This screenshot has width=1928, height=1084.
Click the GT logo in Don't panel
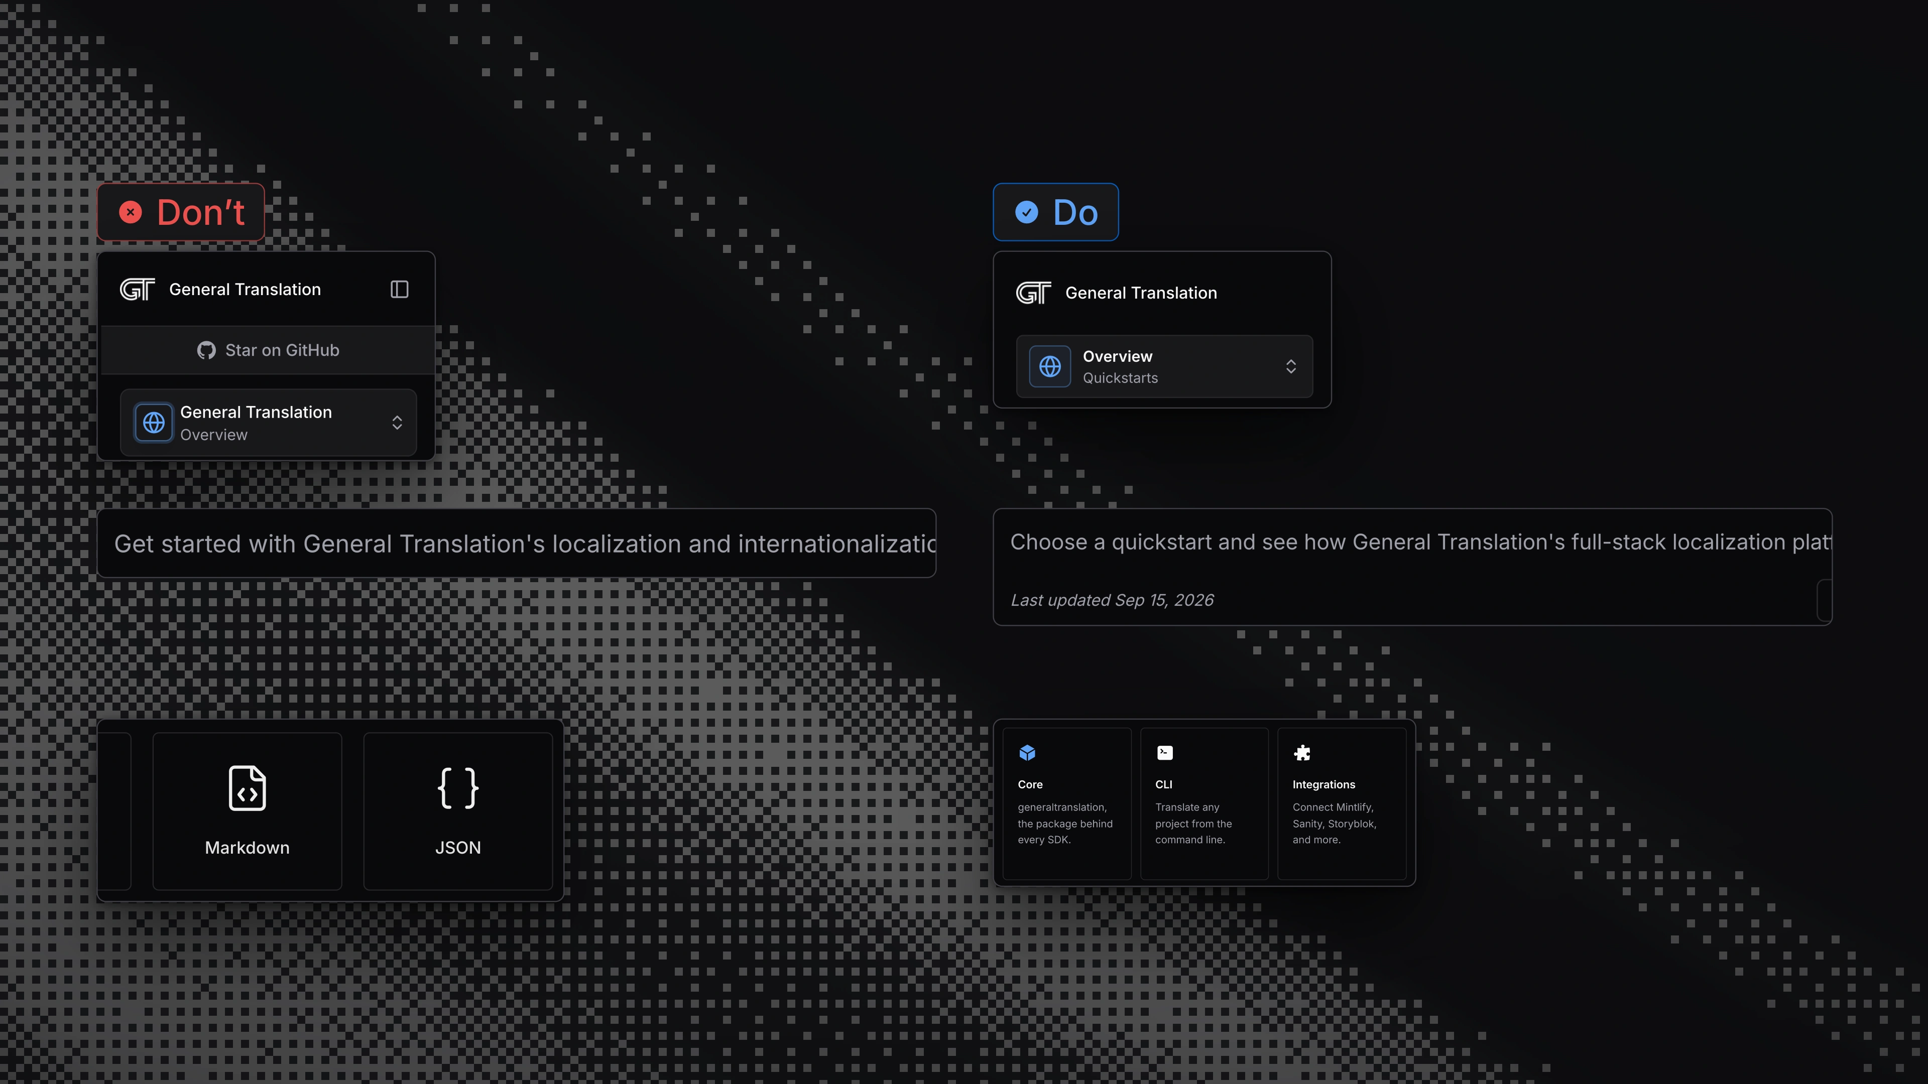point(138,290)
